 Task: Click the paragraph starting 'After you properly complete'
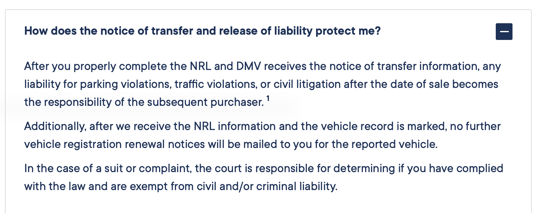pyautogui.click(x=262, y=84)
